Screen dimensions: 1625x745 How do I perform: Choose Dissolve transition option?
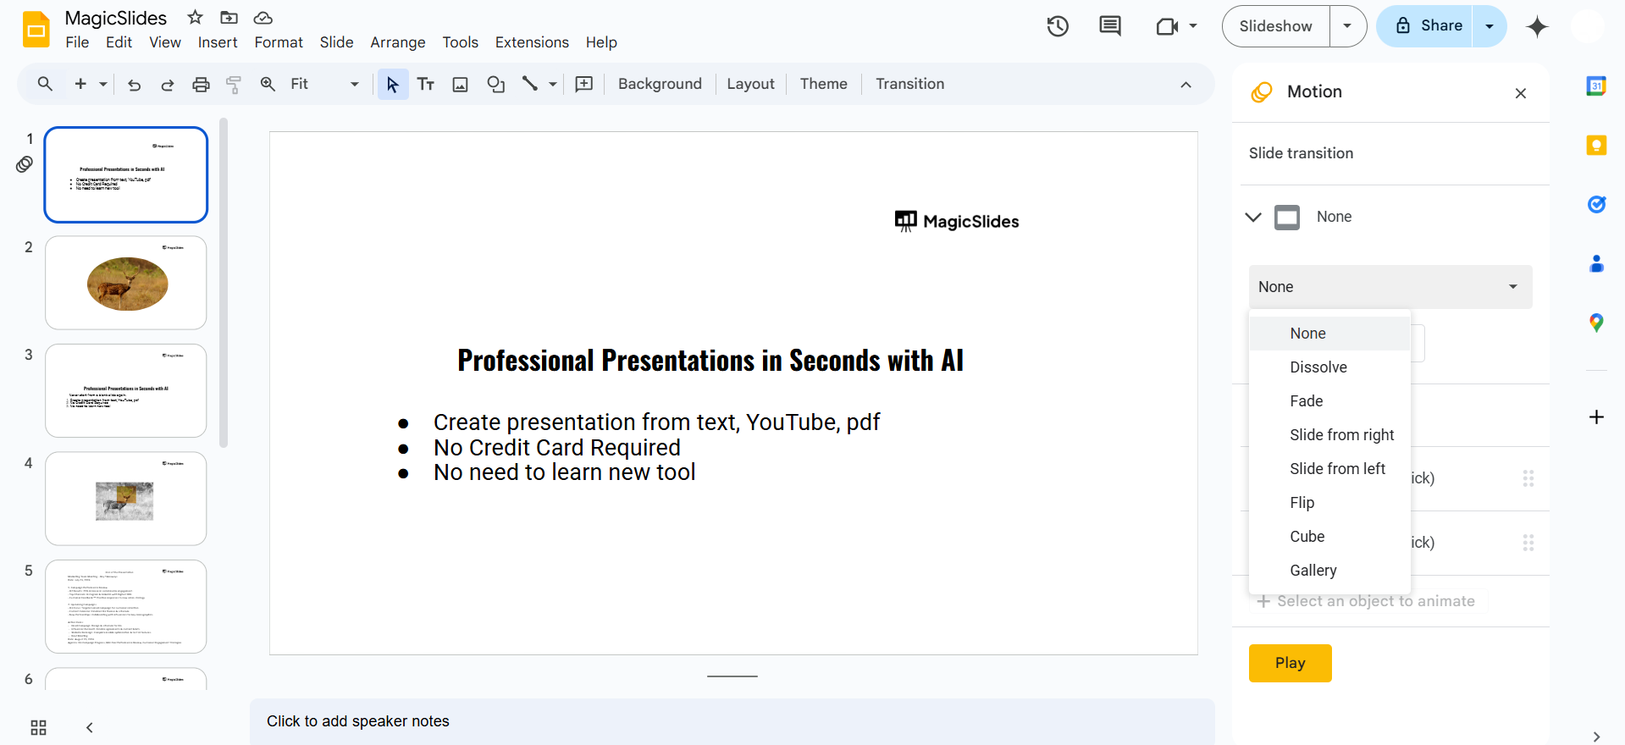pyautogui.click(x=1329, y=367)
